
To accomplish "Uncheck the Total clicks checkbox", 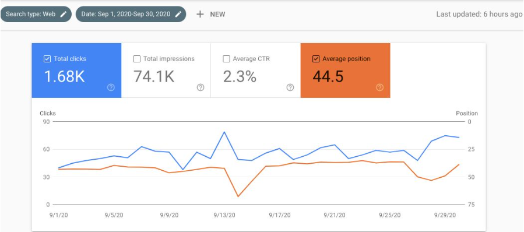I will (x=47, y=59).
